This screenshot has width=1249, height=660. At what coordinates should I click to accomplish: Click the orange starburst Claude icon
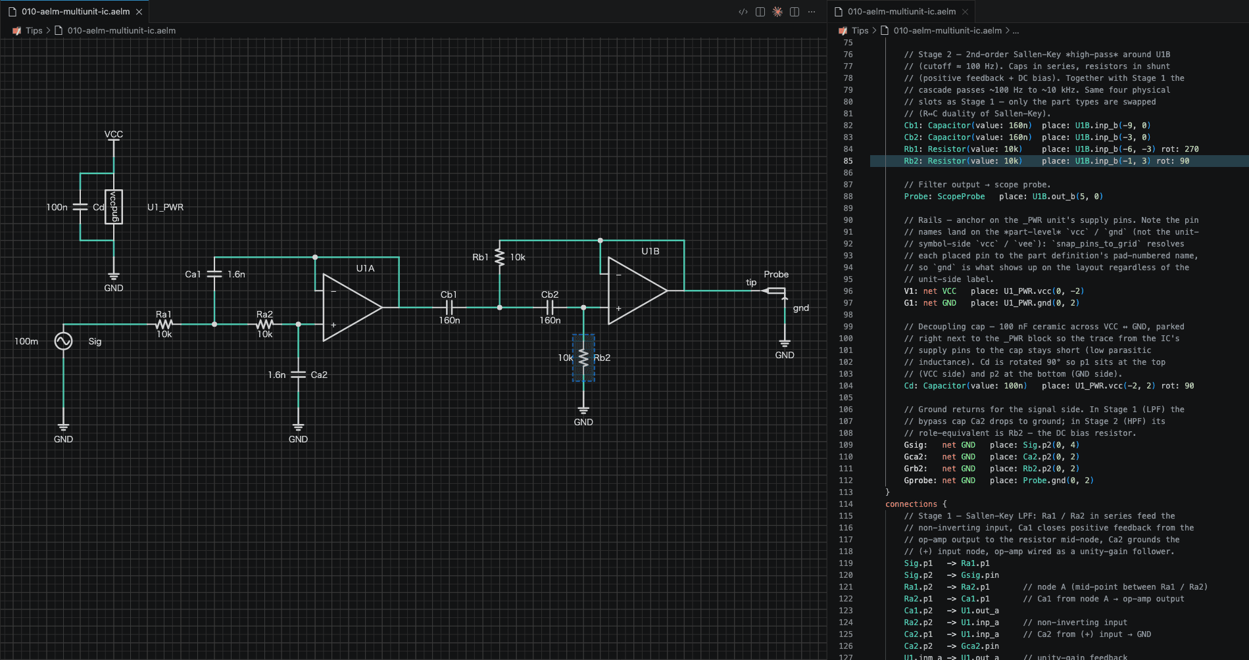[777, 12]
